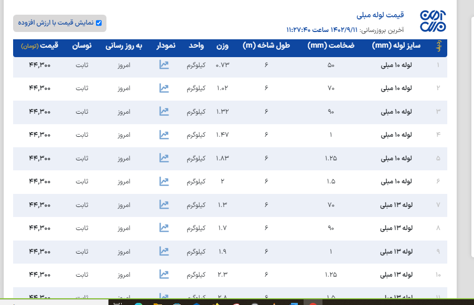Image resolution: width=474 pixels, height=305 pixels.
Task: Click the chart icon for row 7 (weight 1.3)
Action: (x=164, y=205)
